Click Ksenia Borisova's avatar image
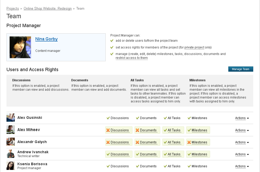The height and width of the screenshot is (172, 260). pos(11,166)
